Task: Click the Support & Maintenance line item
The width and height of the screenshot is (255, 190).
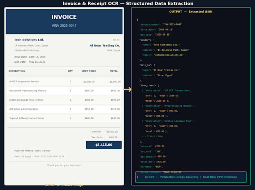Action: pos(64,118)
